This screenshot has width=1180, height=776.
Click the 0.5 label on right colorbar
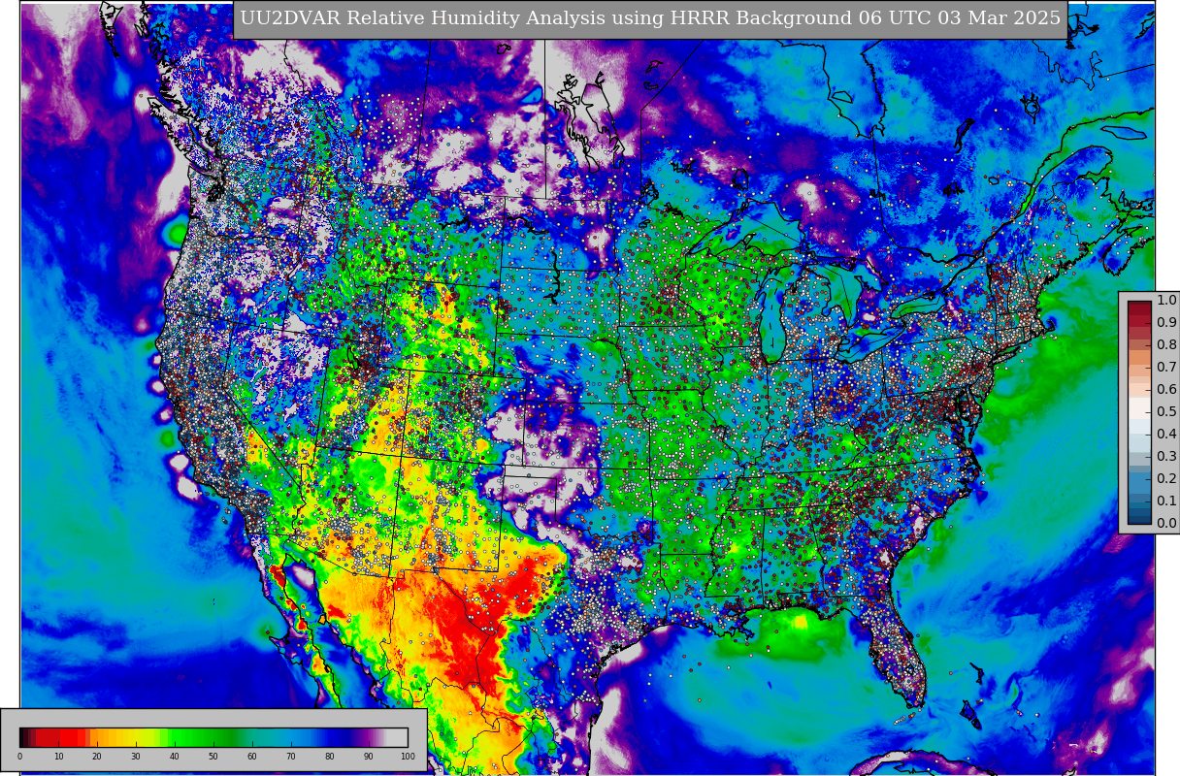(1166, 411)
